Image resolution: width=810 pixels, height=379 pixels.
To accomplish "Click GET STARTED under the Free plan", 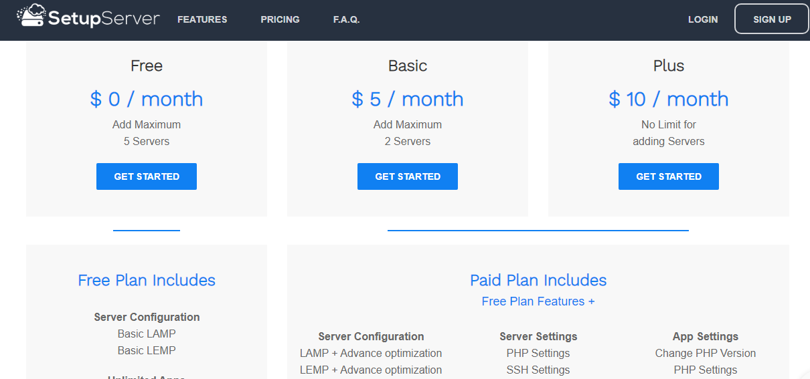I will [x=147, y=176].
